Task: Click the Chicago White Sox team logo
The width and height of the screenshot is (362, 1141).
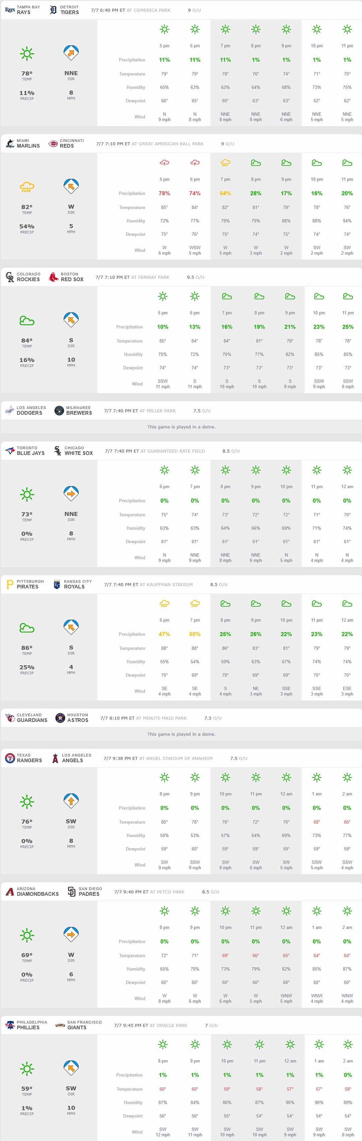Action: pos(58,451)
